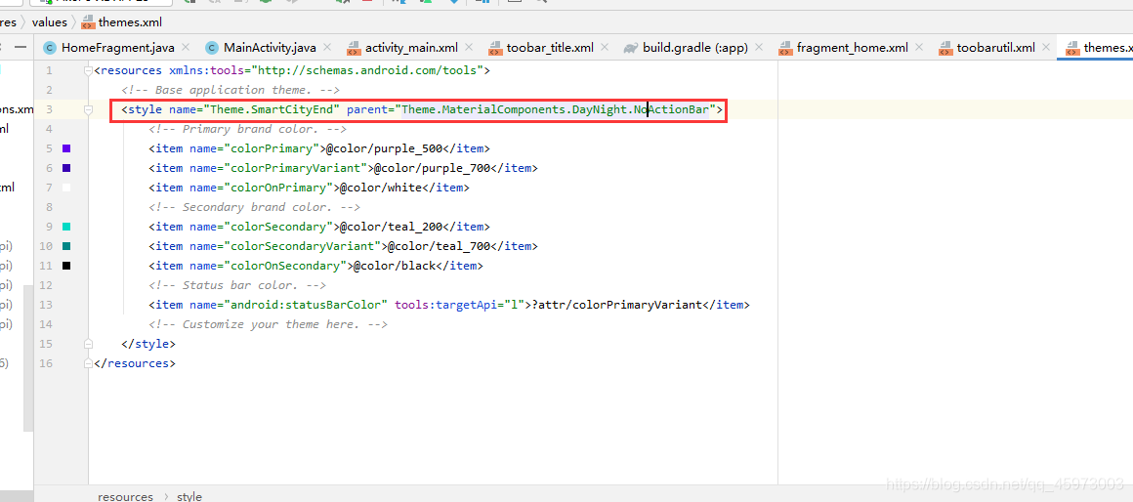
Task: Click the teal_700 gutter color icon
Action: 66,246
